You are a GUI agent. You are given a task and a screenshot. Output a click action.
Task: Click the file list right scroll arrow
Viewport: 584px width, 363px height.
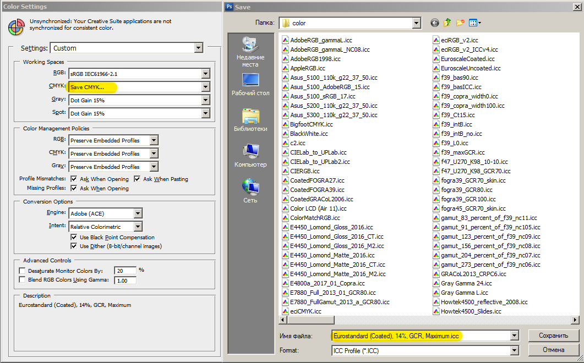tap(575, 320)
